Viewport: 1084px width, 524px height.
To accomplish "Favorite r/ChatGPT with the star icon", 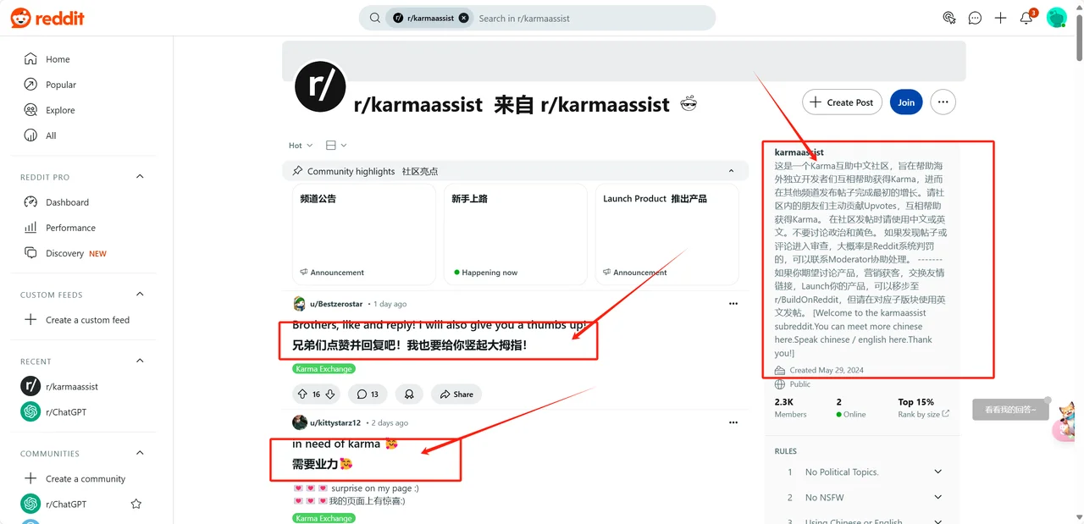I will click(136, 504).
